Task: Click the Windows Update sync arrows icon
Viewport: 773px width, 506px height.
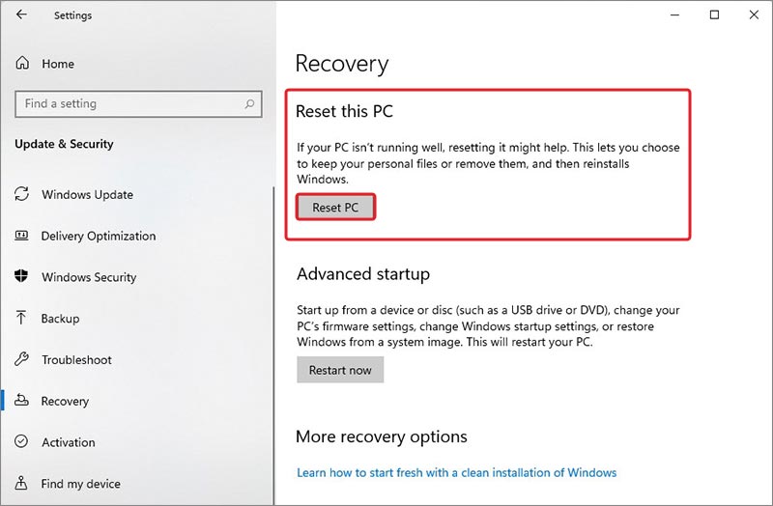Action: coord(21,194)
